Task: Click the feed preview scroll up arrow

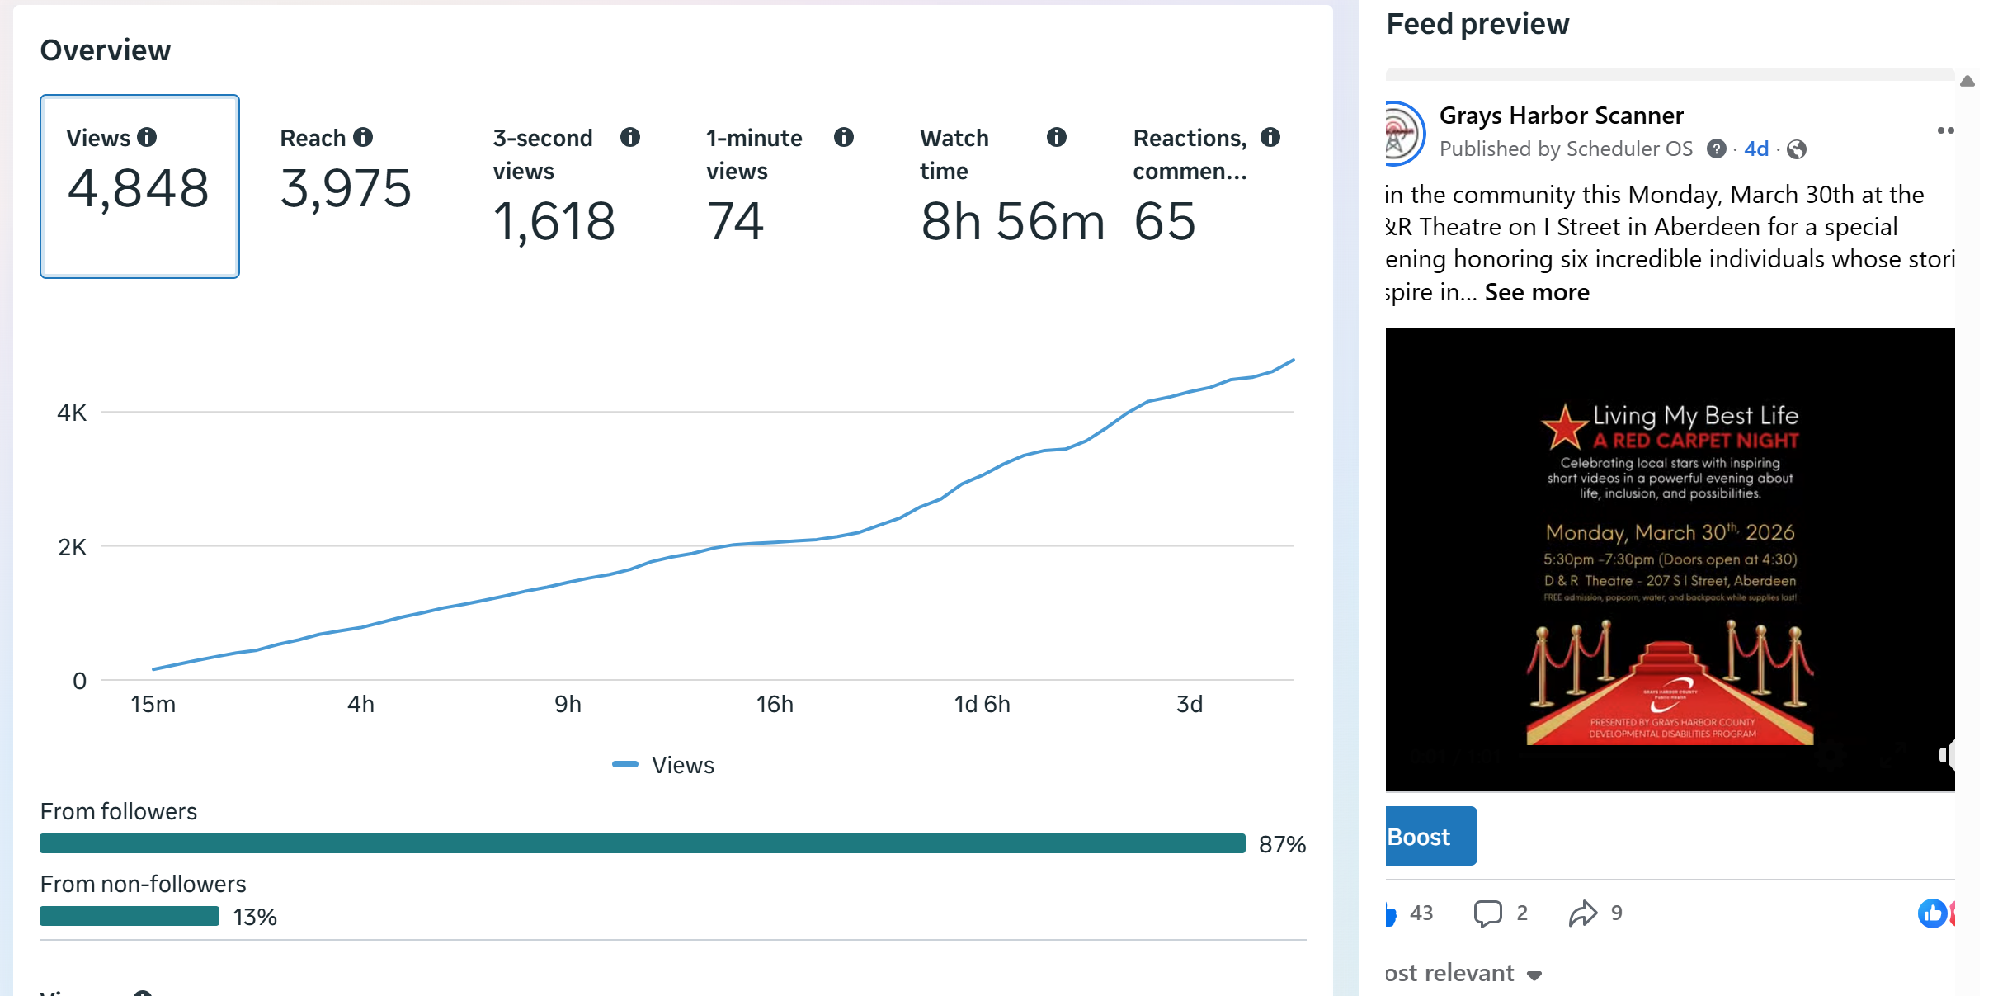Action: (x=1967, y=81)
